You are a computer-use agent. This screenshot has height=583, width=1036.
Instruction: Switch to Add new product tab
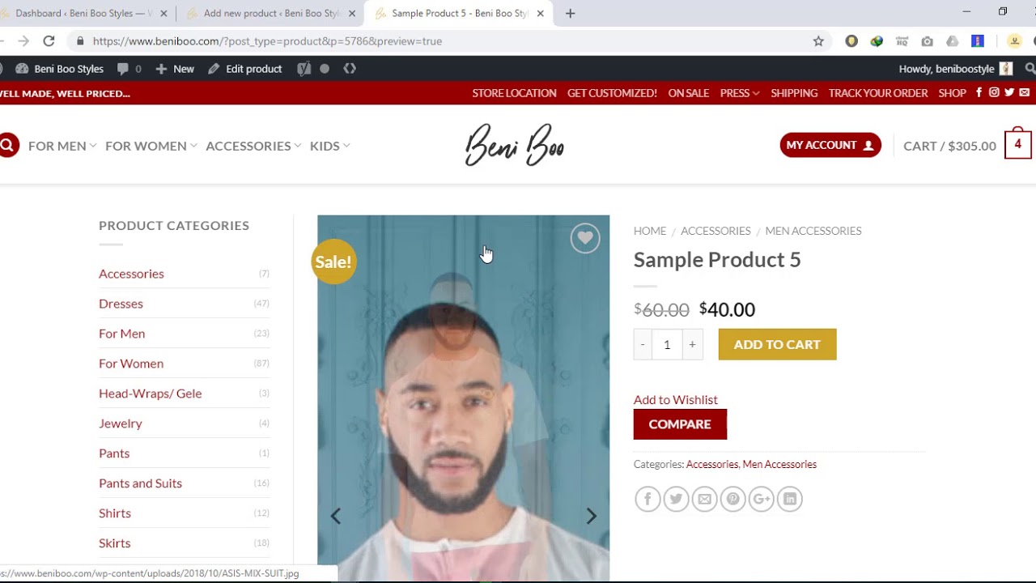point(271,13)
